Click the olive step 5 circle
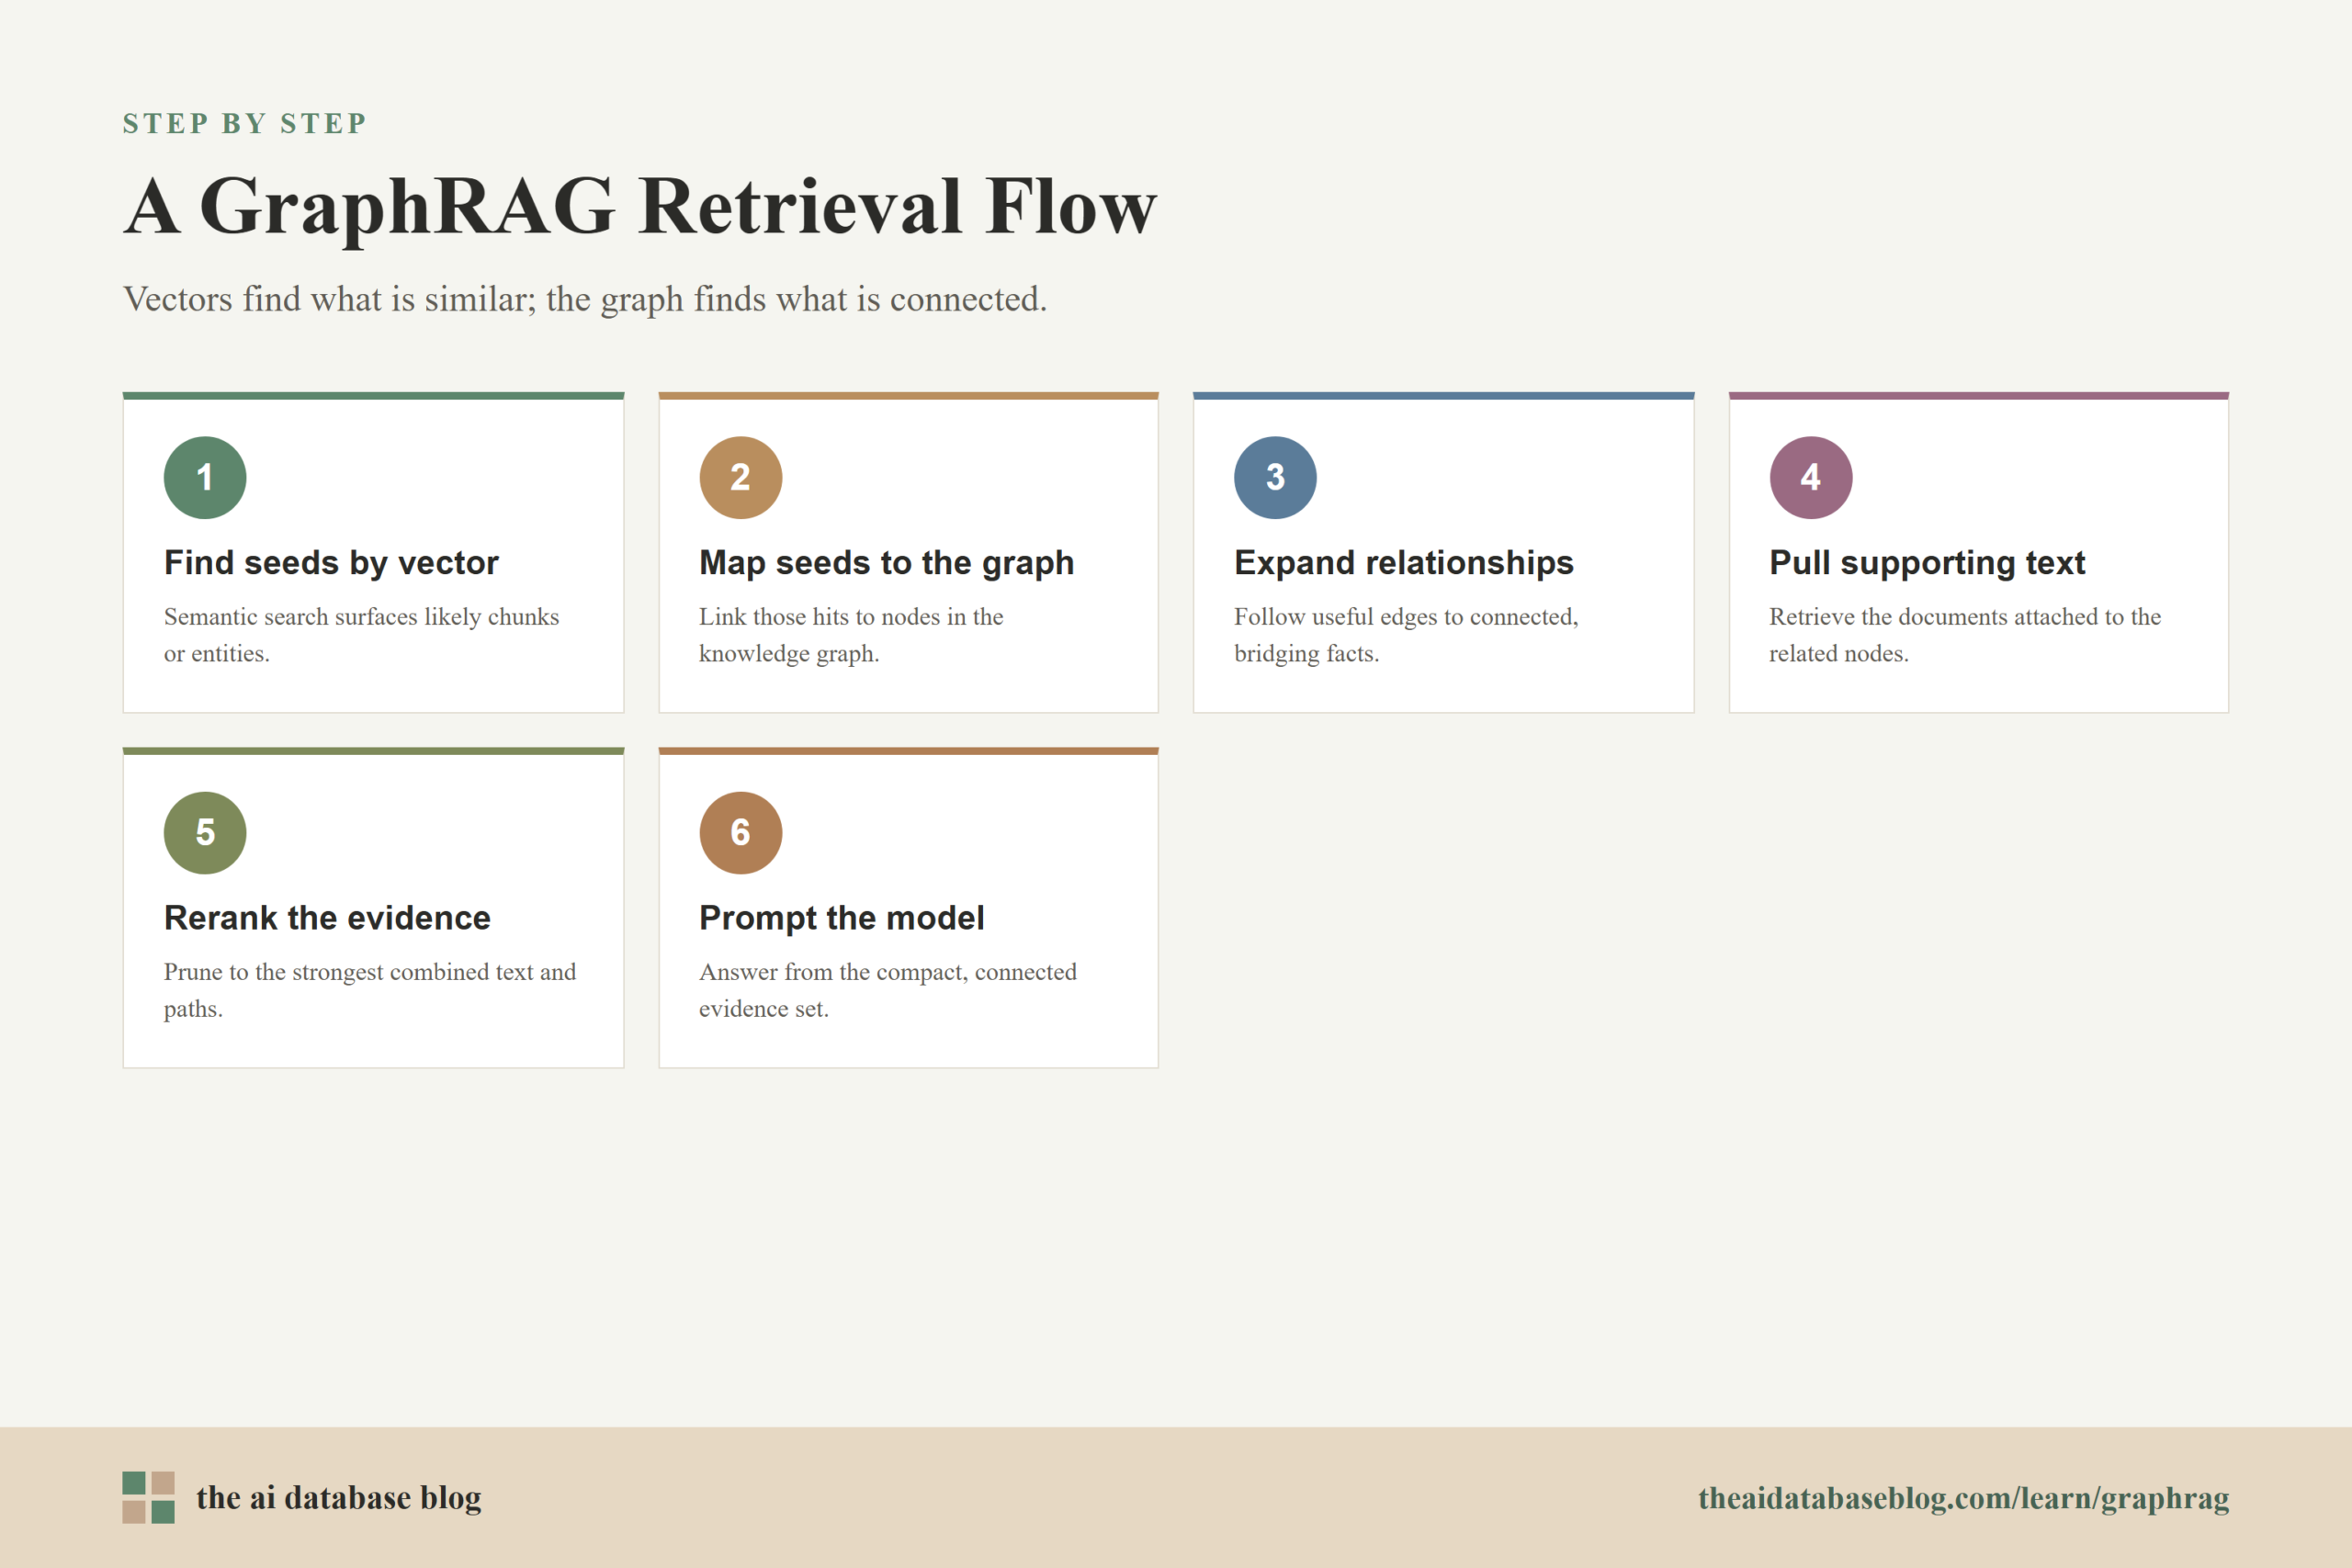 click(x=205, y=833)
